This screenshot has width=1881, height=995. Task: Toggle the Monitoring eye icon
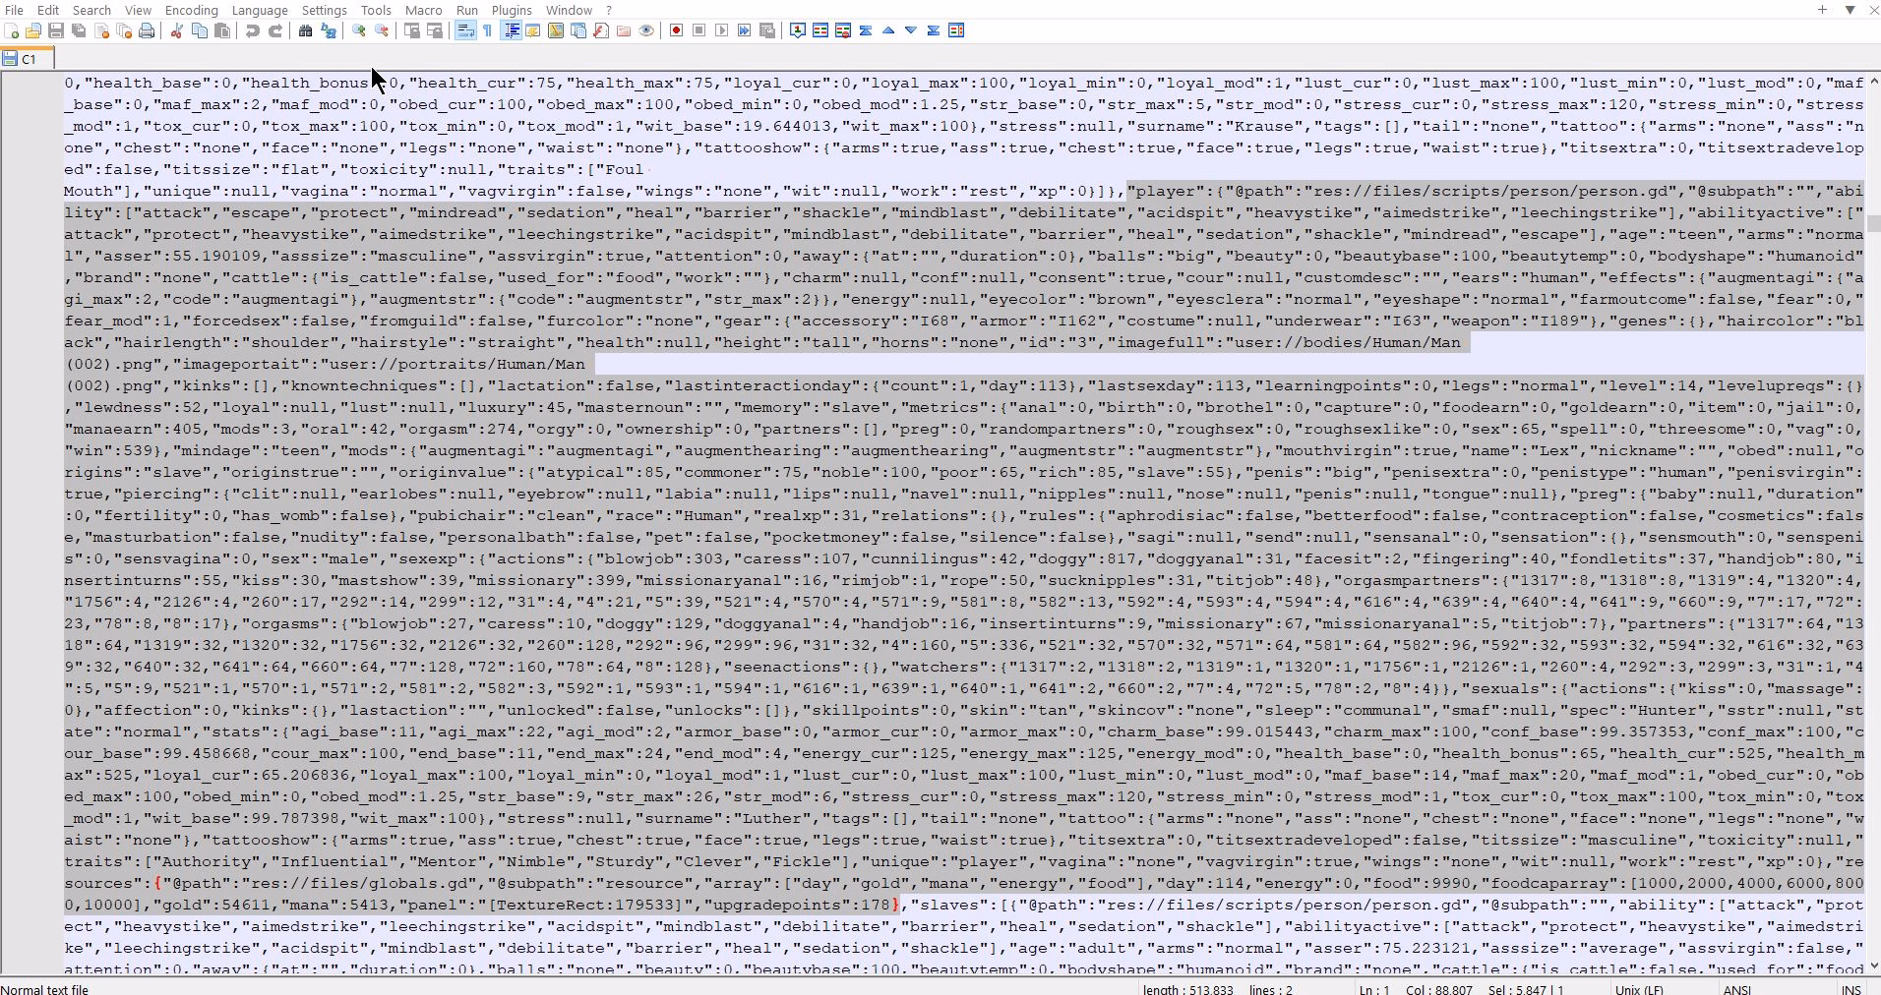coord(646,31)
